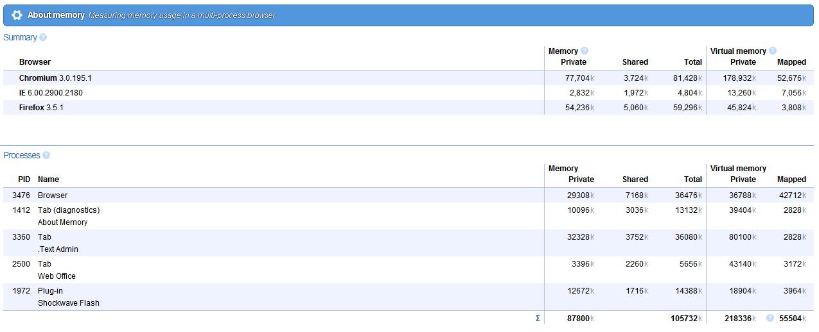Click Chromium's mapped value 52,676k
The width and height of the screenshot is (819, 332).
click(x=792, y=78)
